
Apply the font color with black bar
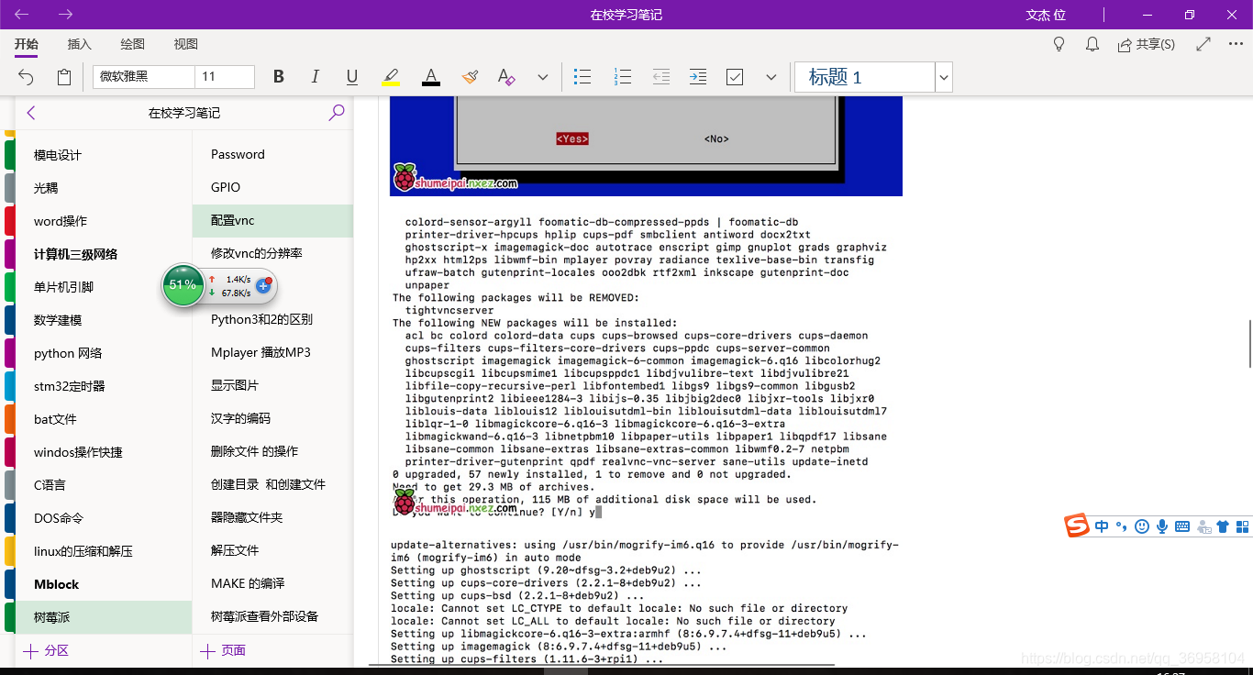click(430, 77)
